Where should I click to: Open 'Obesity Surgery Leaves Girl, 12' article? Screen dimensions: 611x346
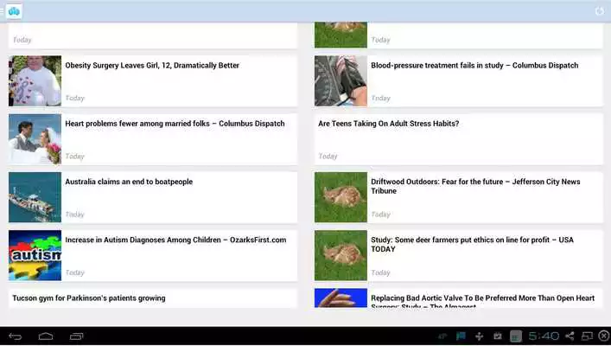point(152,66)
